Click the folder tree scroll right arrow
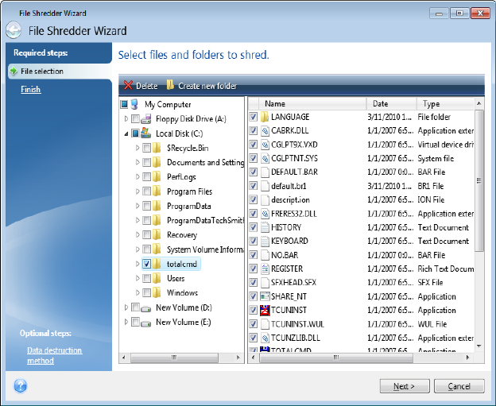The image size is (496, 406). pos(238,358)
